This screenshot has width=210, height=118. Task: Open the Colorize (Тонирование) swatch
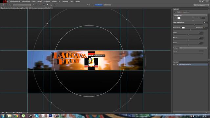[183, 28]
